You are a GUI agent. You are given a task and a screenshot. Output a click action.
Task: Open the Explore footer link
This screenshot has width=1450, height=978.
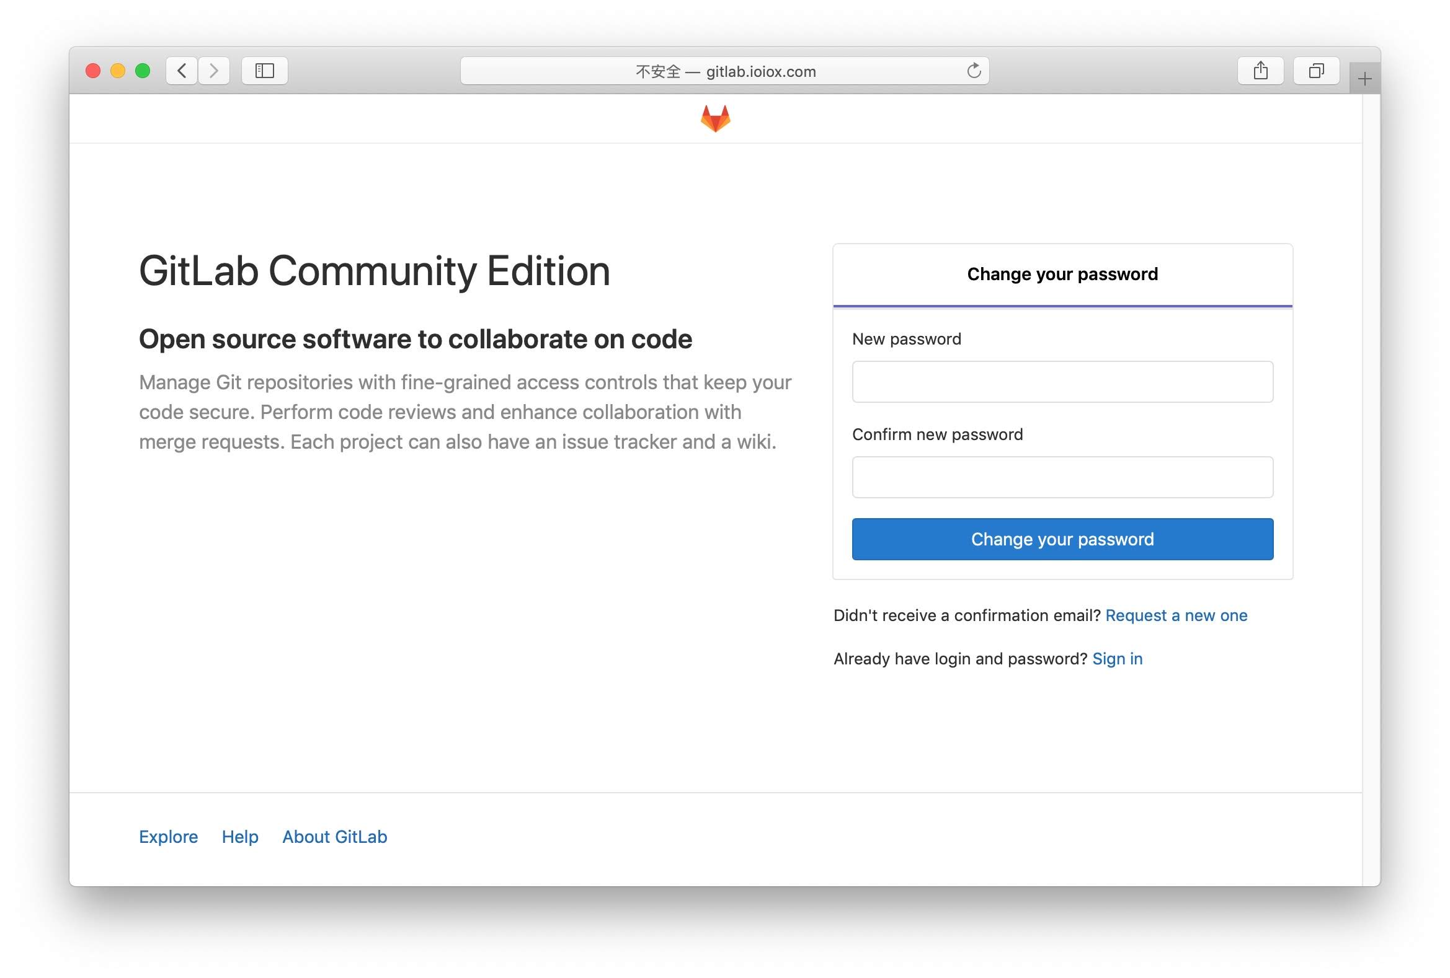pyautogui.click(x=169, y=837)
